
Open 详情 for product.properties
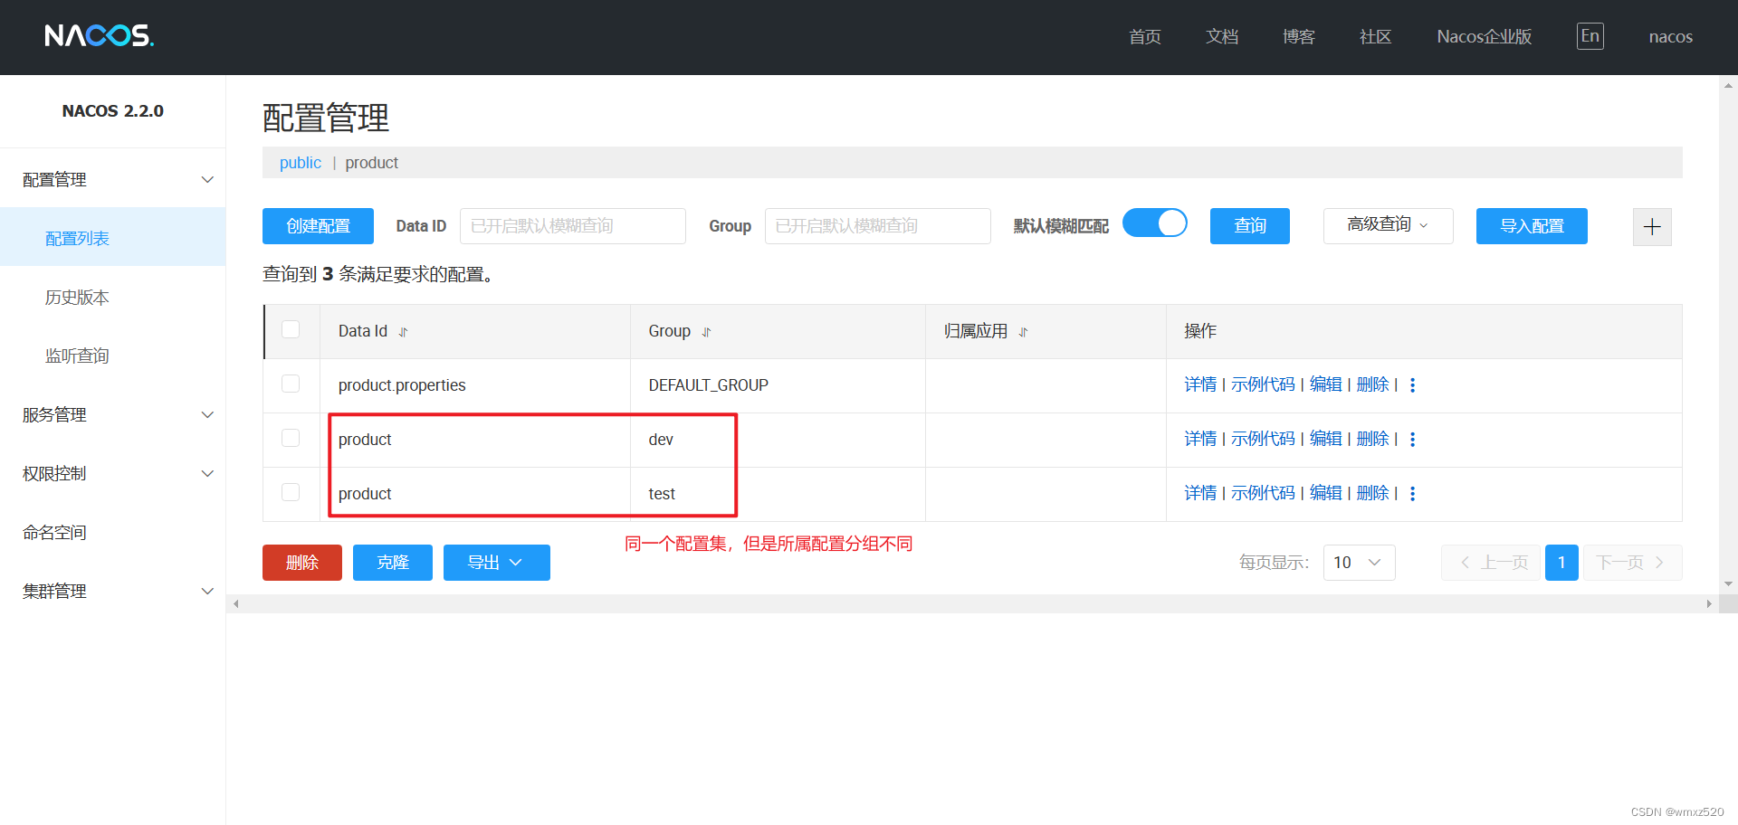(1200, 384)
